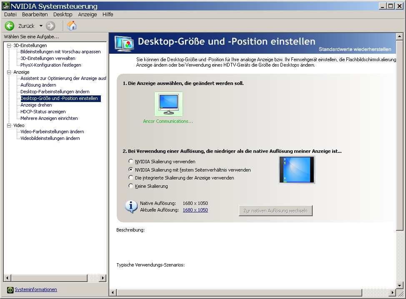Click up arrow of main vertical scrollbar
406x299 pixels.
[399, 37]
